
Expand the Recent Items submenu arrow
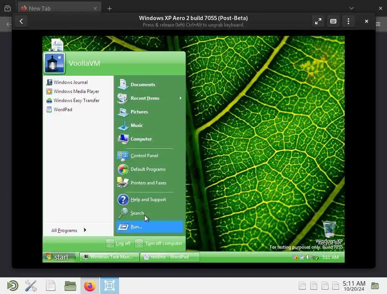180,98
